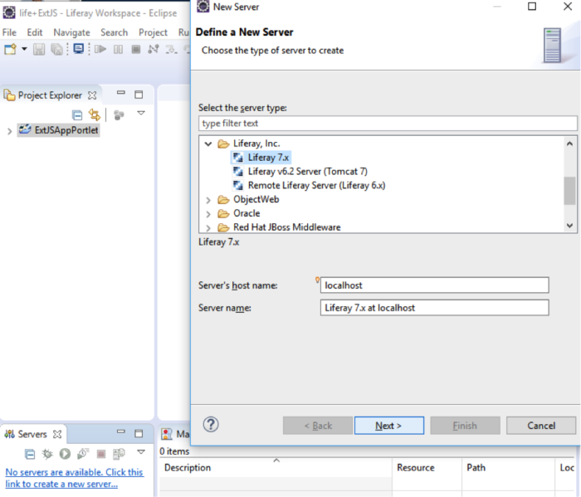Sort Markers by Resource column

427,468
